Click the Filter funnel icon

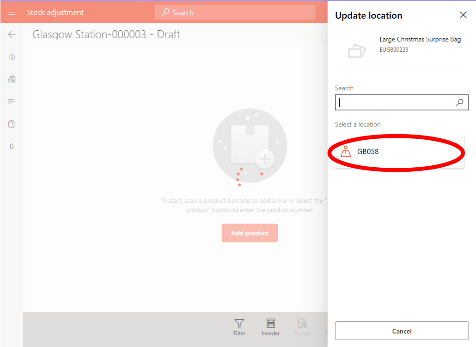point(239,327)
